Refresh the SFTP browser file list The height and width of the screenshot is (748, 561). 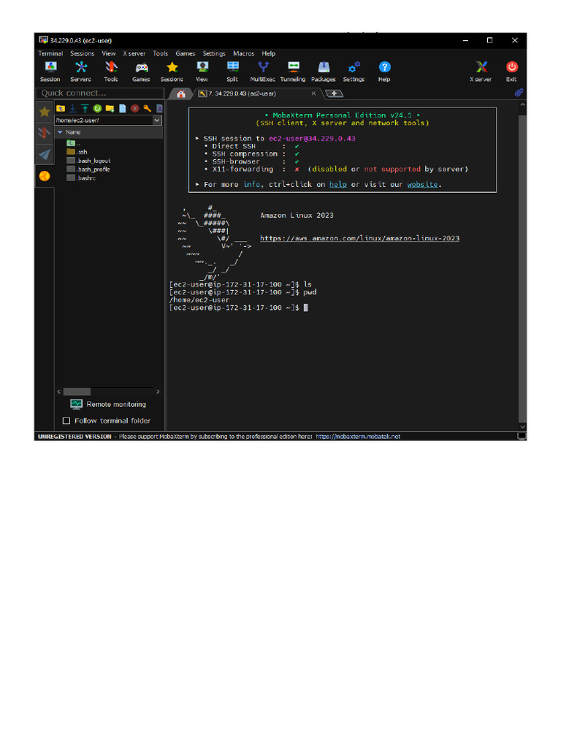[96, 108]
